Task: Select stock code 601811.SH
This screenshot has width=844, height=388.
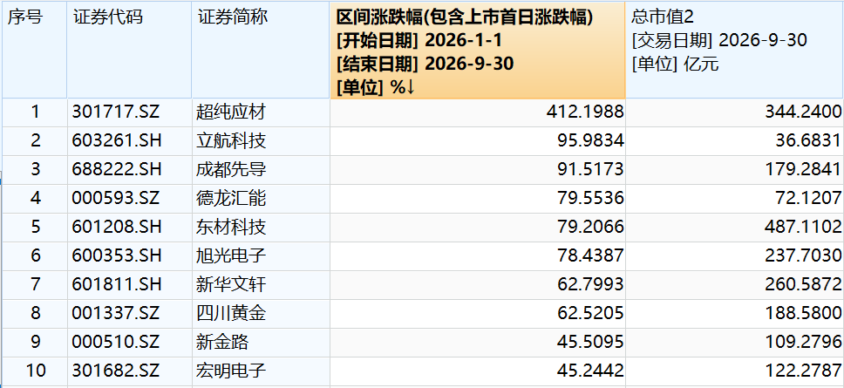Action: (117, 284)
